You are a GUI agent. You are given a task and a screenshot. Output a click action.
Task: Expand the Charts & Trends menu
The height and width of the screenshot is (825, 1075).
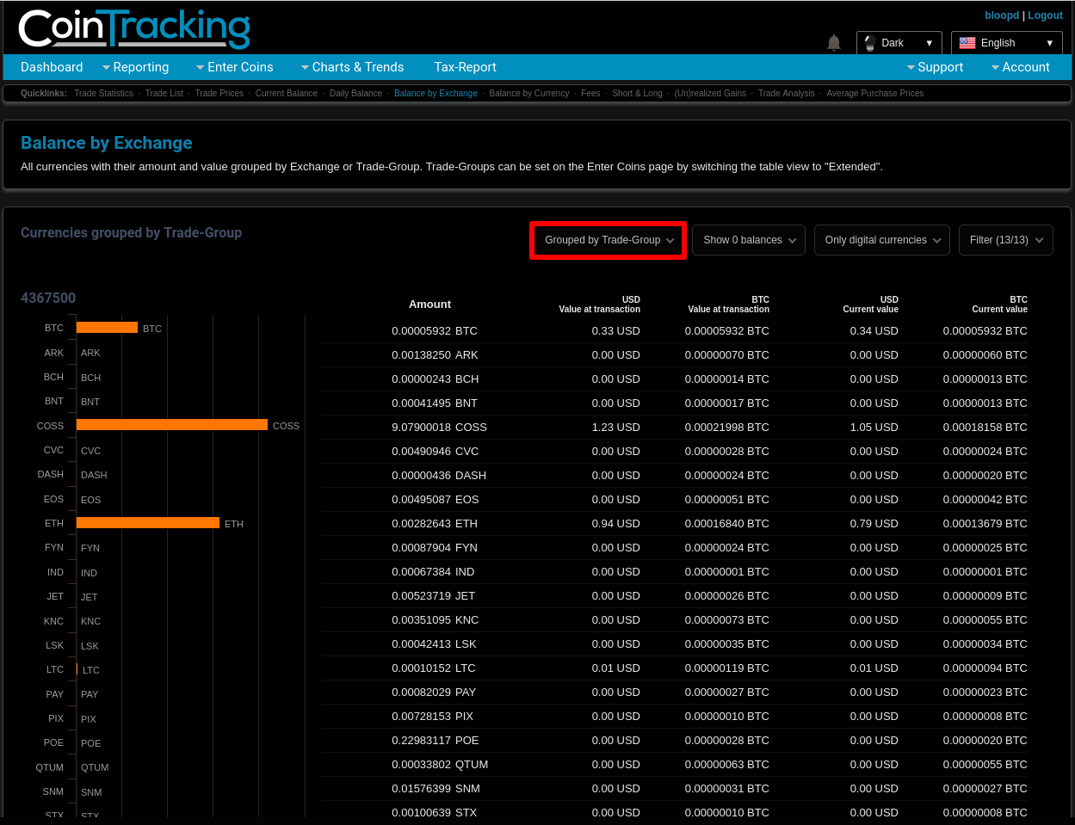coord(352,67)
